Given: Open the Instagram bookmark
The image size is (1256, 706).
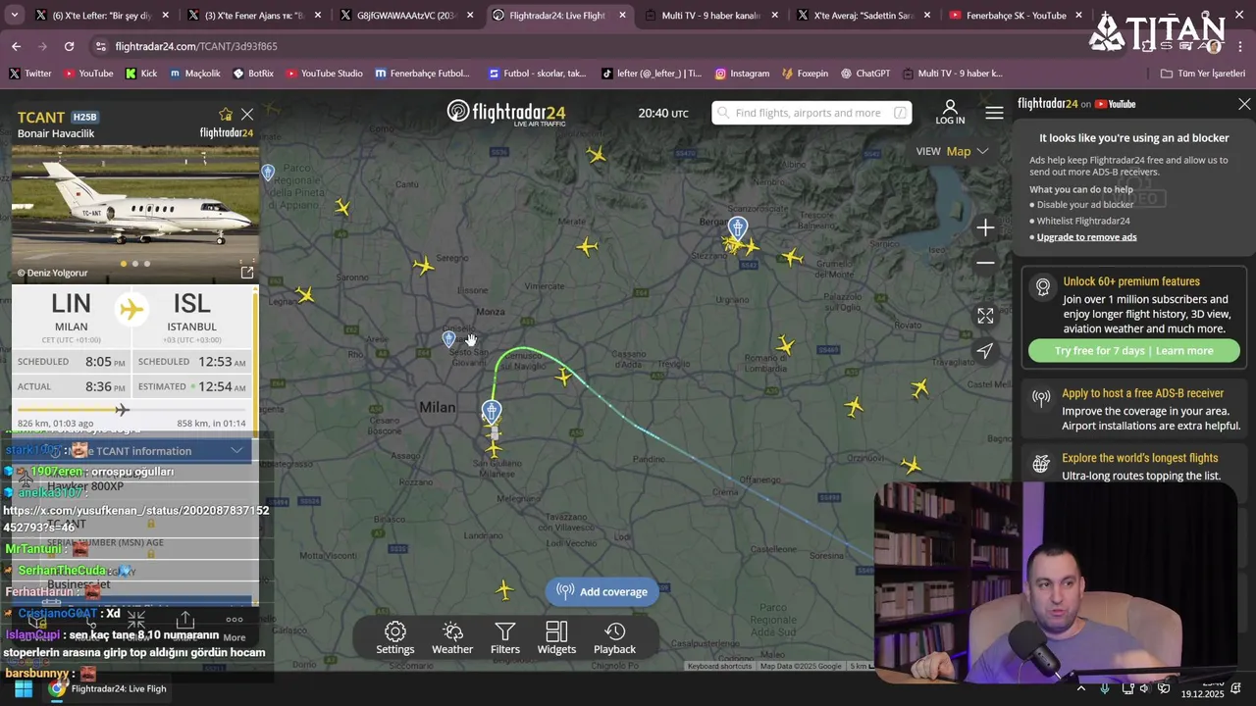Looking at the screenshot, I should [742, 74].
